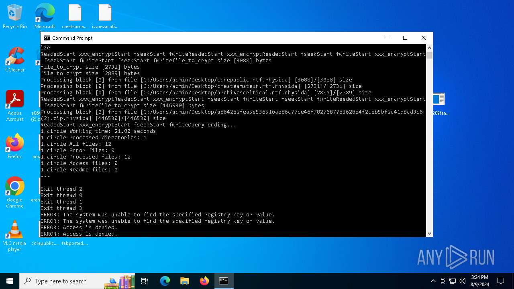Open the Microsoft Edge desktop shortcut
The width and height of the screenshot is (514, 289).
(45, 16)
